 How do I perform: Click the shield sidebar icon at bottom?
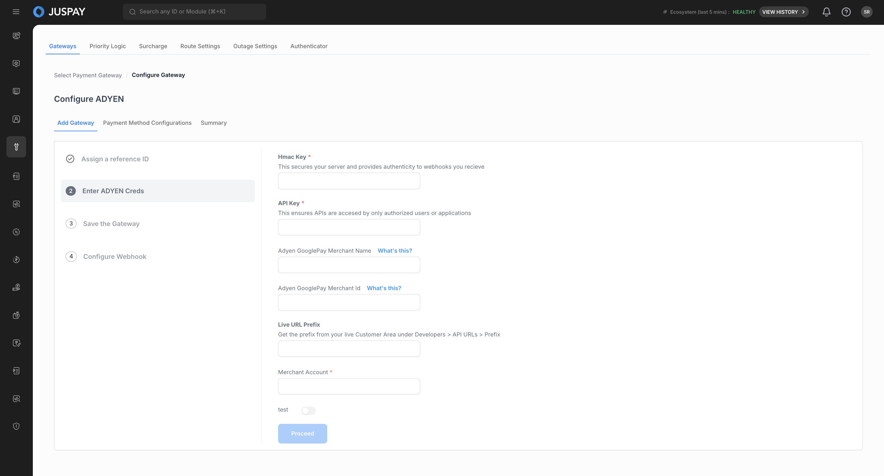16,426
